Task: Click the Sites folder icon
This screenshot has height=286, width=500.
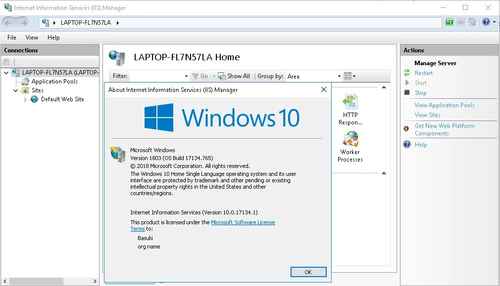Action: click(25, 90)
